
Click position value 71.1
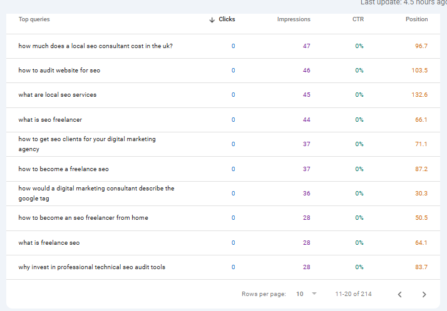point(421,144)
